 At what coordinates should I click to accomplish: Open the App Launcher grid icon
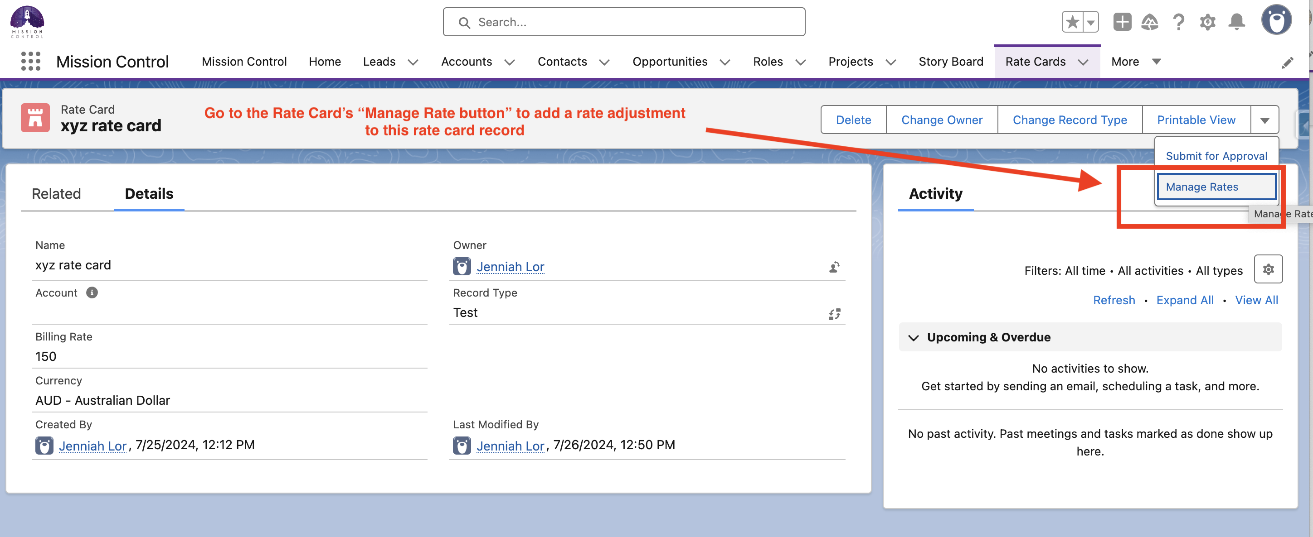tap(30, 61)
